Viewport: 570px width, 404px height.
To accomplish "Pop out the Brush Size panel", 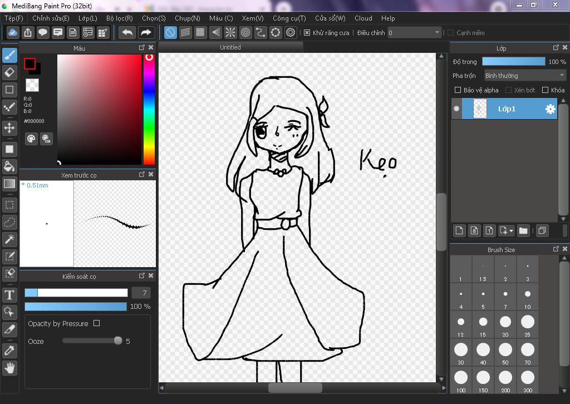I will click(556, 249).
